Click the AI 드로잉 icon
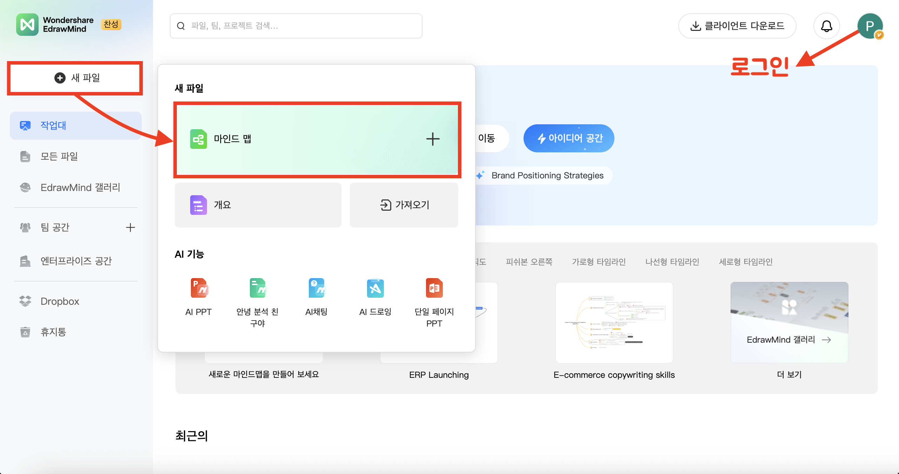 tap(375, 288)
